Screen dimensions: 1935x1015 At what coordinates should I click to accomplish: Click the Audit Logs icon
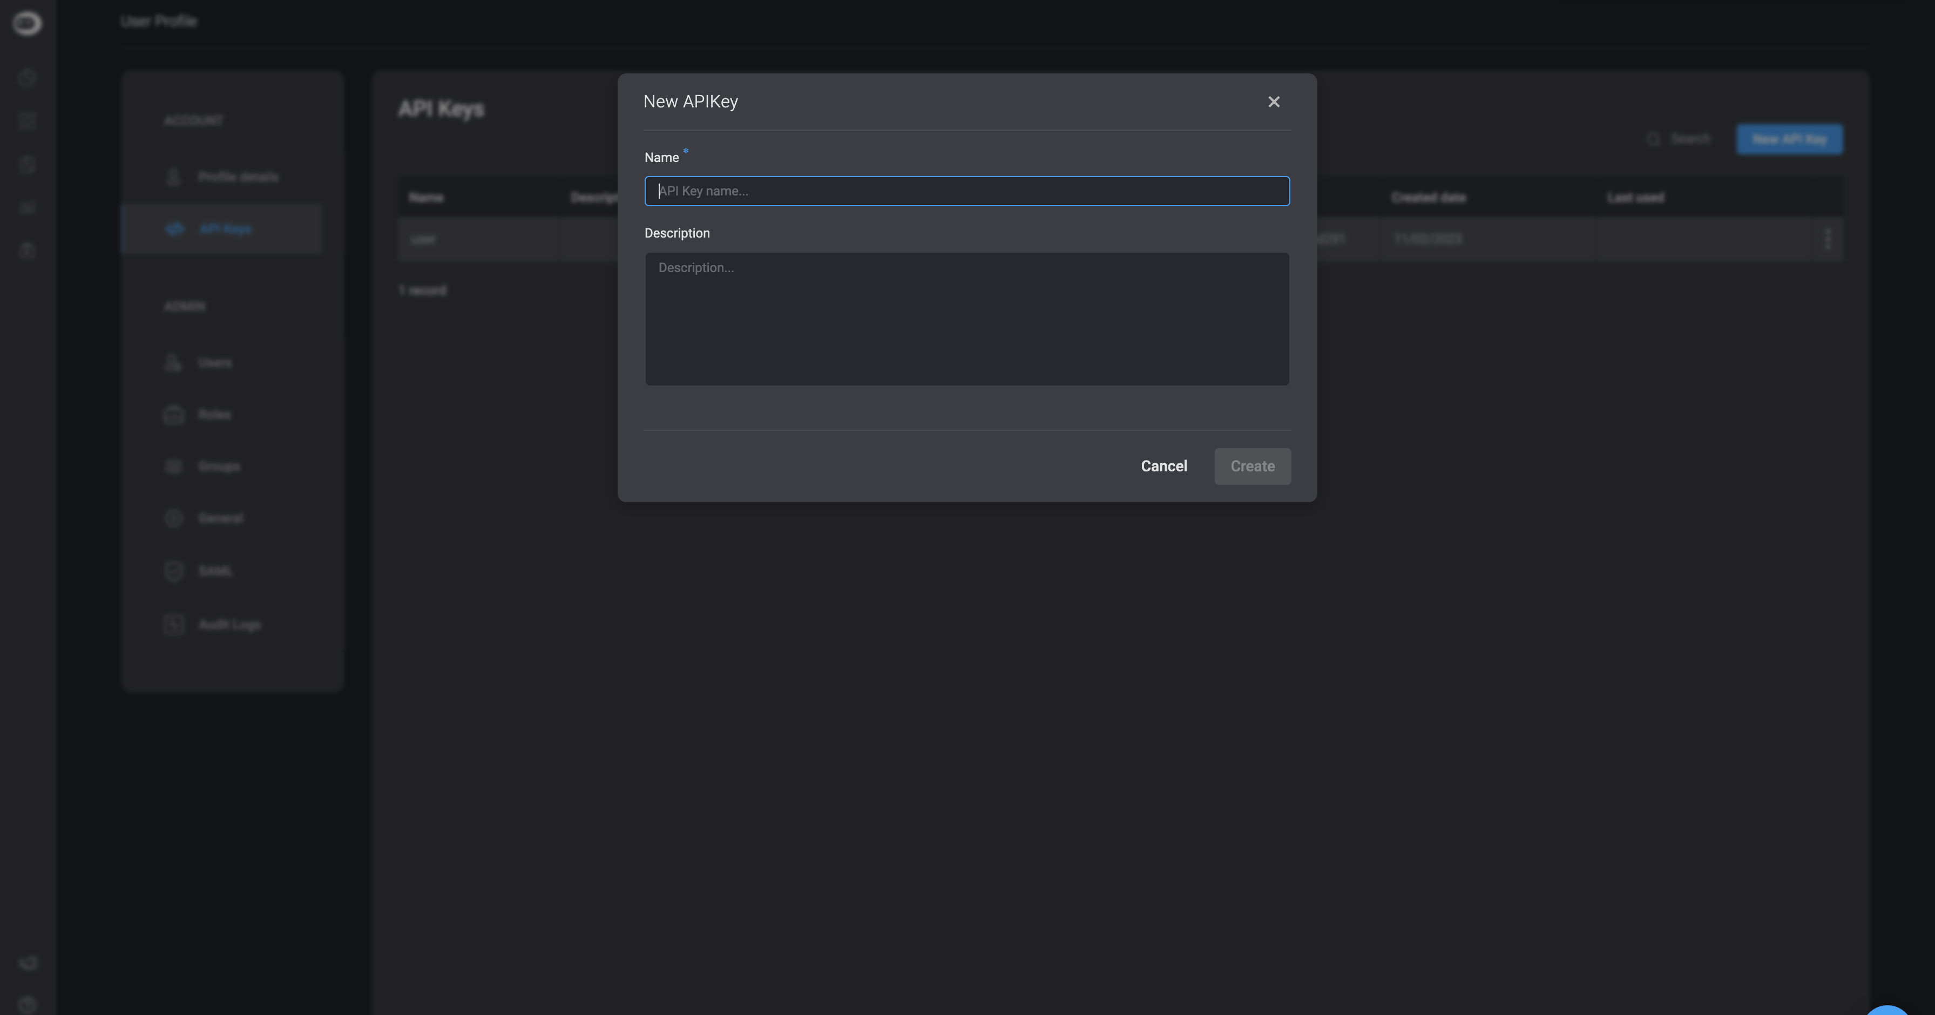click(173, 624)
